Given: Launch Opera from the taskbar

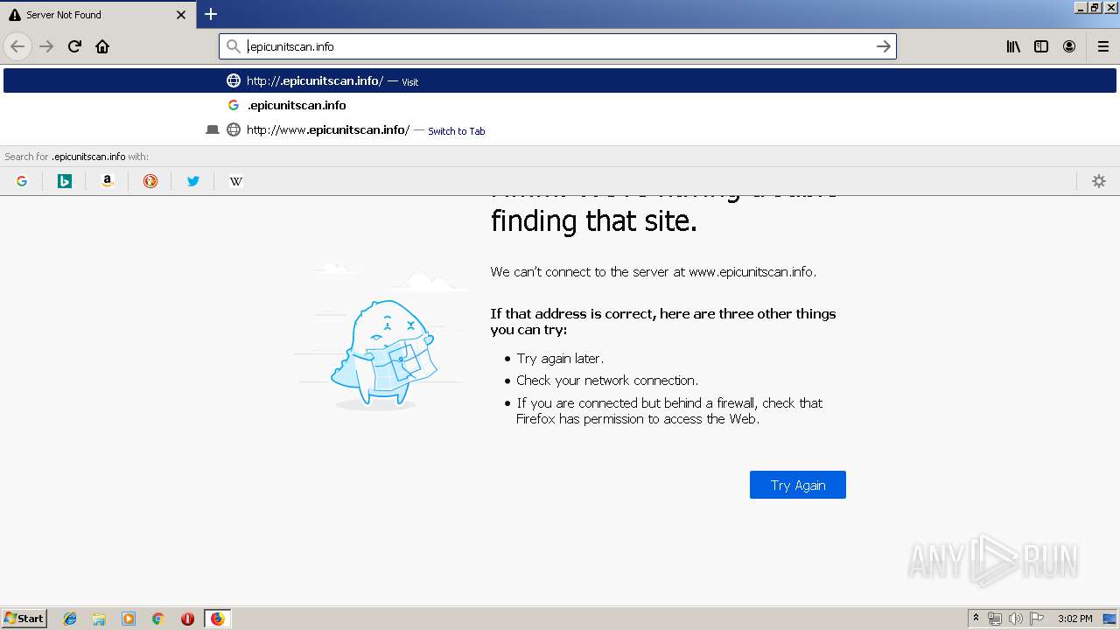Looking at the screenshot, I should click(187, 619).
